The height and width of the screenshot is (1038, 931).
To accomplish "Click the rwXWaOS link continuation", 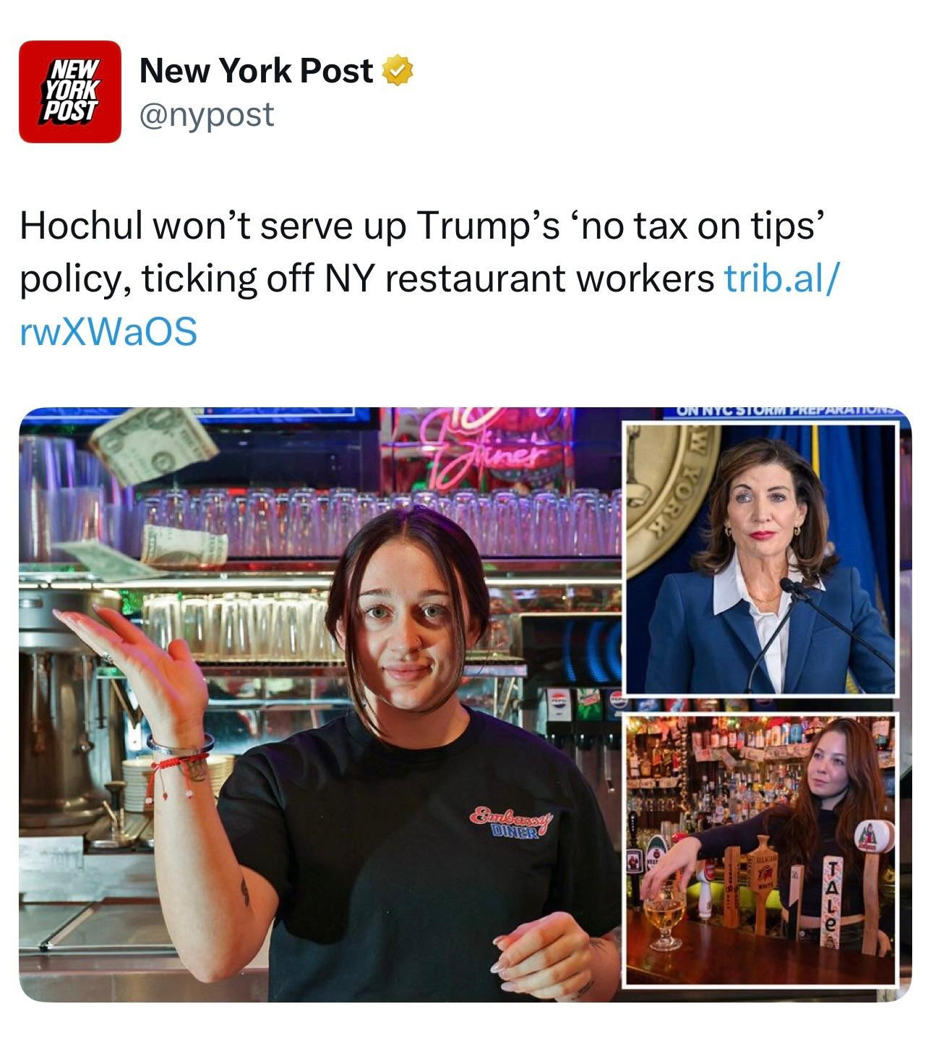I will click(108, 332).
